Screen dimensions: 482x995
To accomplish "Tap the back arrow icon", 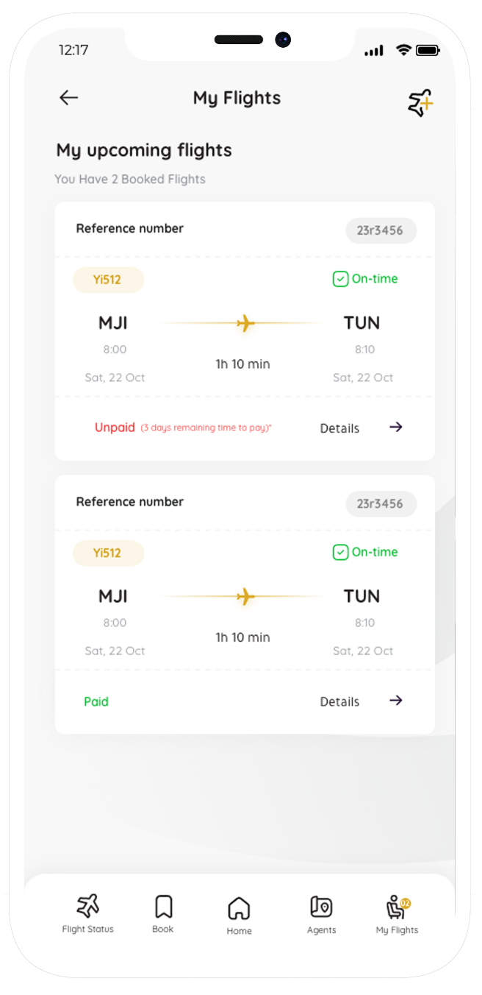I will coord(69,98).
